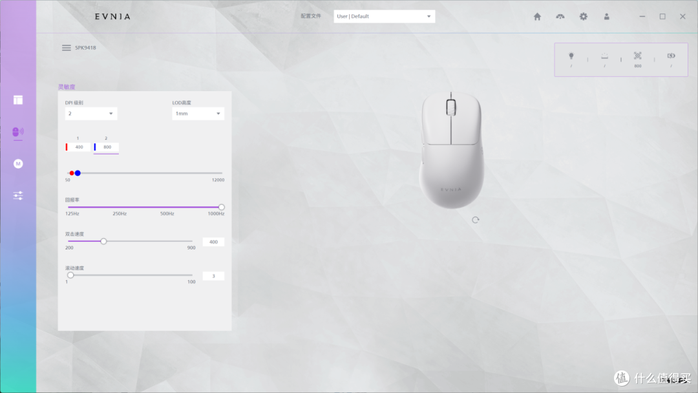The image size is (698, 393).
Task: Go to home via house icon
Action: pos(537,16)
